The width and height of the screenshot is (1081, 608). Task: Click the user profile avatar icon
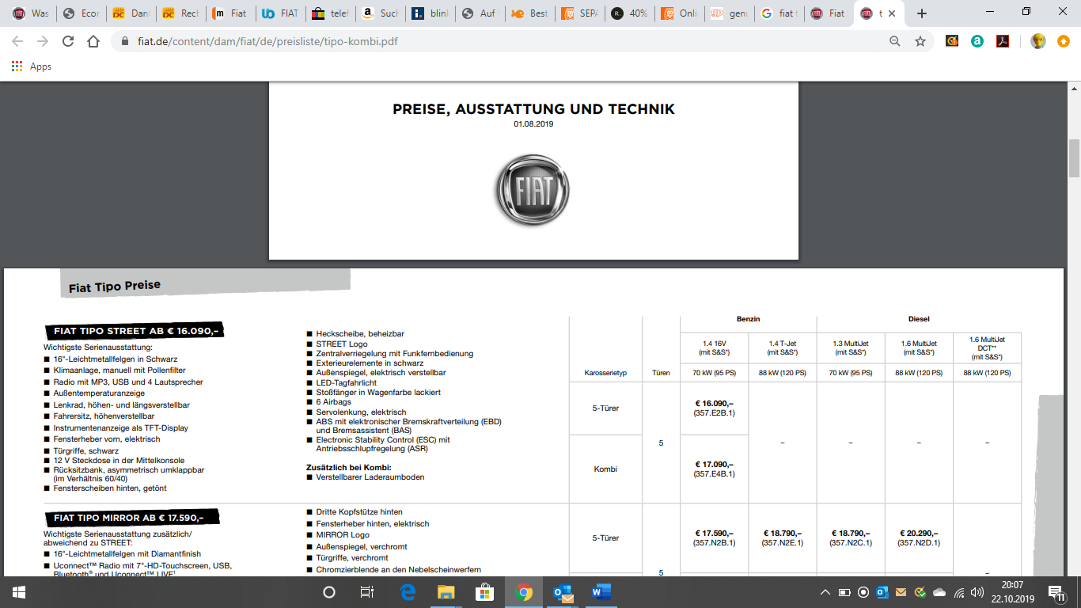coord(1037,41)
